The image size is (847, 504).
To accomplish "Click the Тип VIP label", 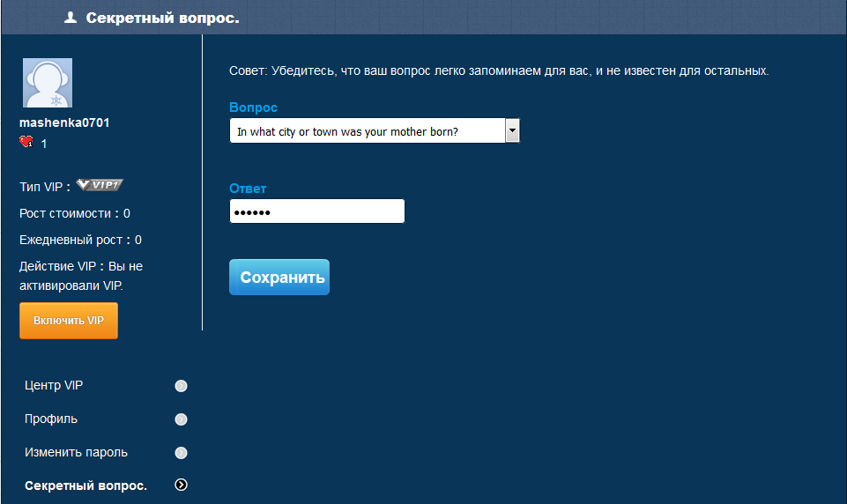I will pos(45,187).
